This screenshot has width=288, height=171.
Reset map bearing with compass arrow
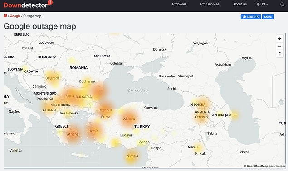tap(279, 53)
